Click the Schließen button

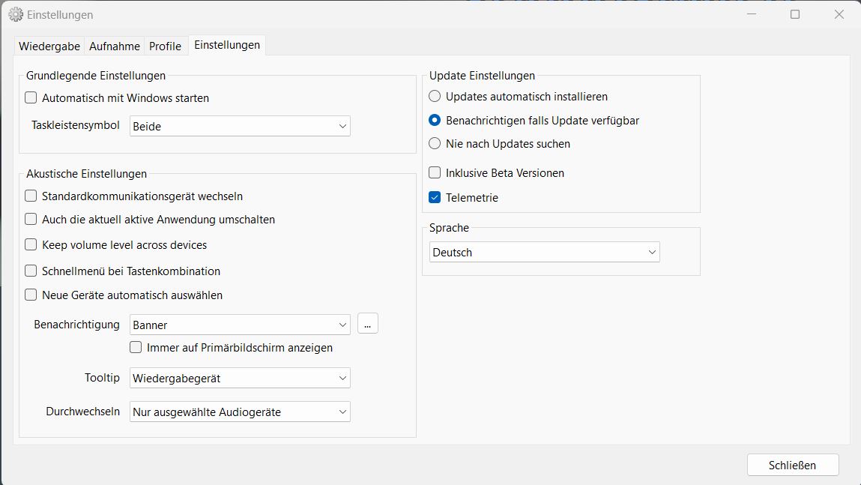(x=792, y=465)
